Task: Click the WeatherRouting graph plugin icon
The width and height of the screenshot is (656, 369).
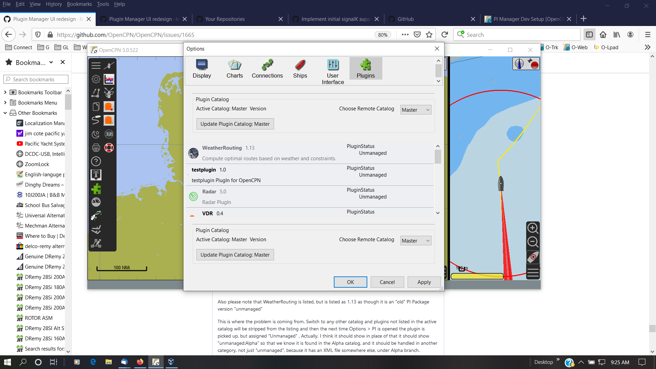Action: tap(109, 79)
